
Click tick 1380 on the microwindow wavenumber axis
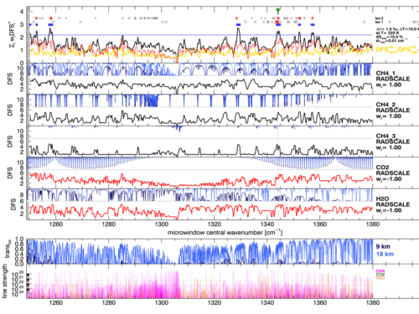click(x=373, y=224)
